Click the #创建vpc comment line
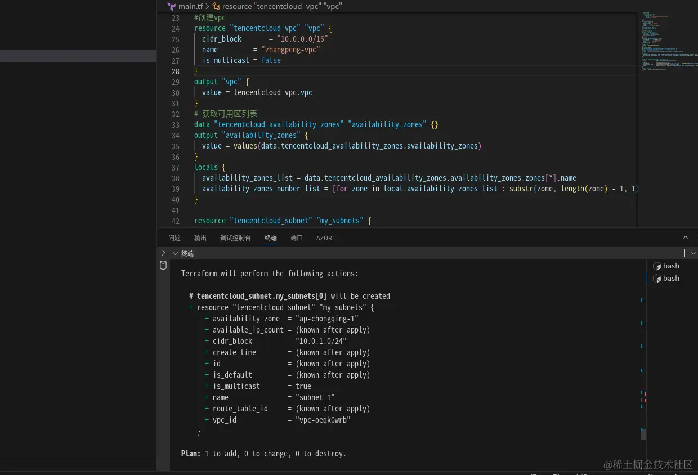 click(x=210, y=18)
